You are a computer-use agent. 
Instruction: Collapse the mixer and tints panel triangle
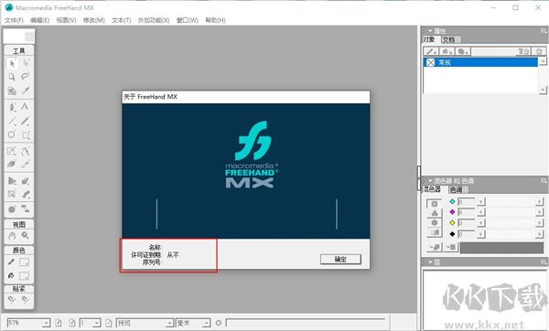pyautogui.click(x=430, y=181)
